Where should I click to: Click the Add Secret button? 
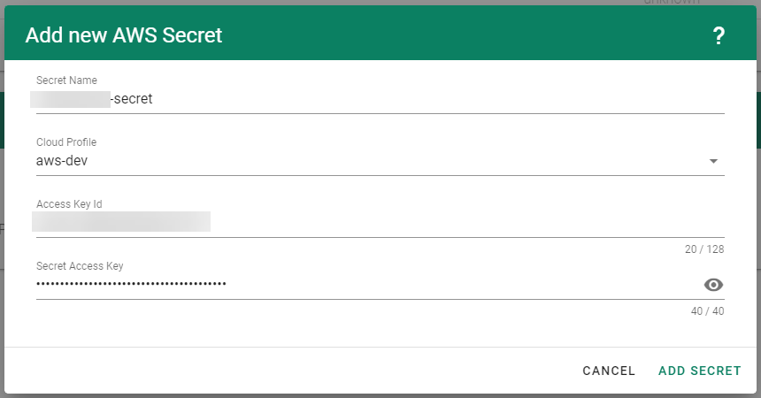coord(699,371)
